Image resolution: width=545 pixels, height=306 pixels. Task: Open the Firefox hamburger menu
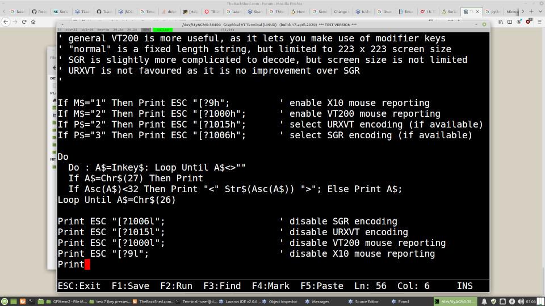(538, 22)
